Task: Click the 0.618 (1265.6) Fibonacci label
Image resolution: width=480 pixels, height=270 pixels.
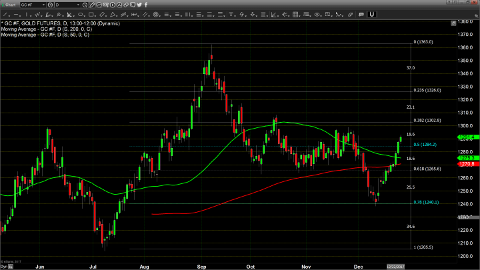Action: pos(427,169)
